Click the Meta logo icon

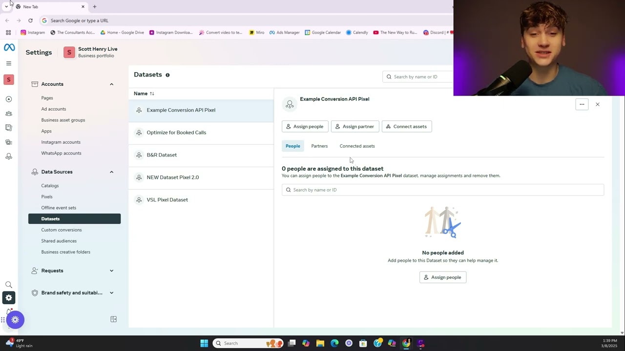point(9,47)
